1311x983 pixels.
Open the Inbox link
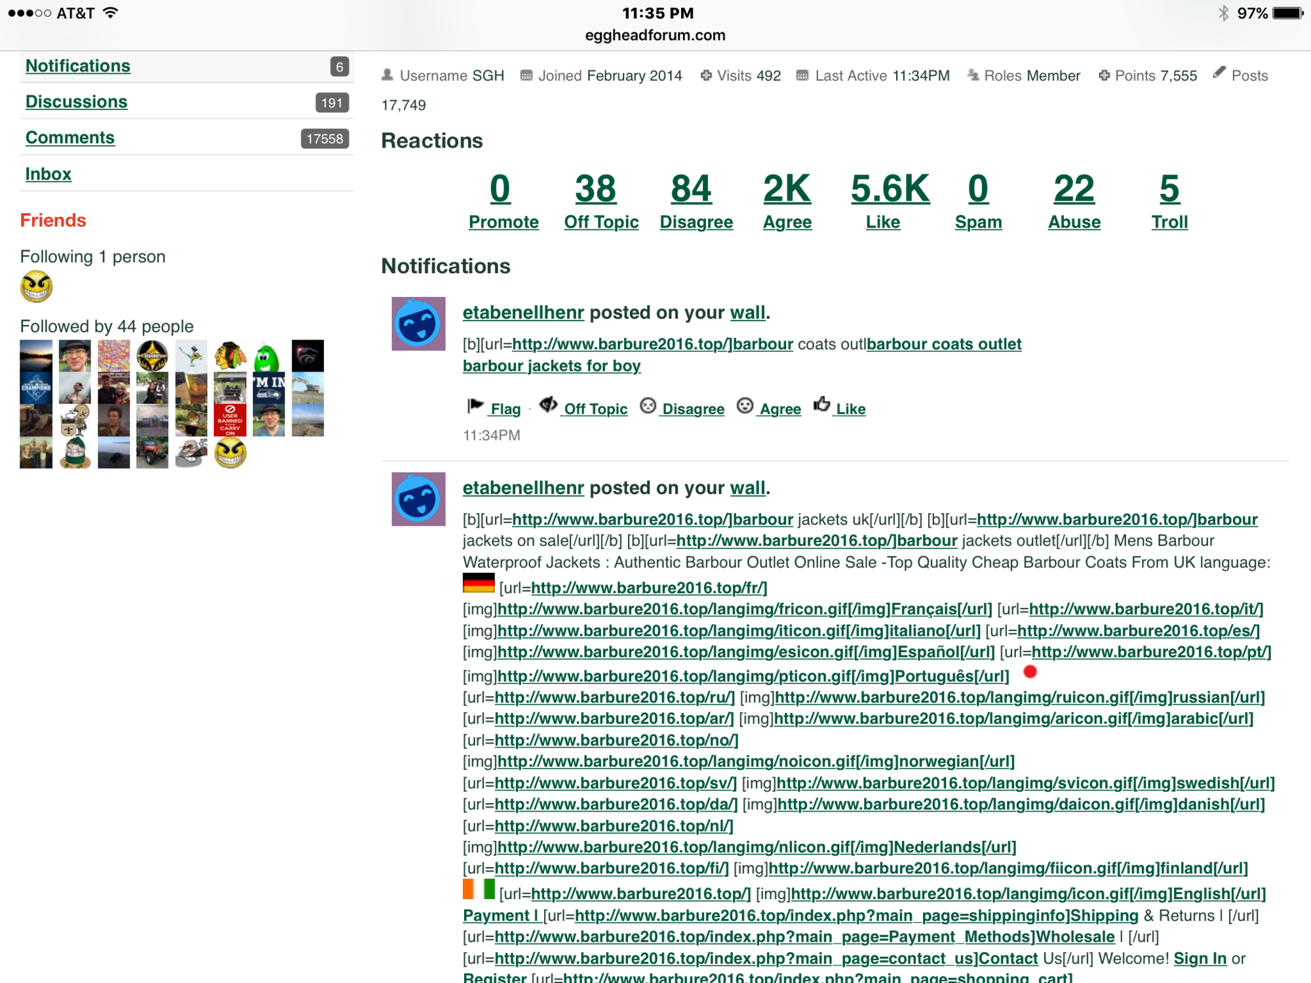pos(49,174)
